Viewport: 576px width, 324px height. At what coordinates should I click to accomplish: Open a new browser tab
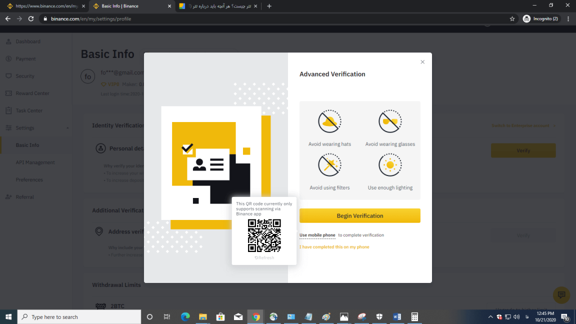pos(269,6)
